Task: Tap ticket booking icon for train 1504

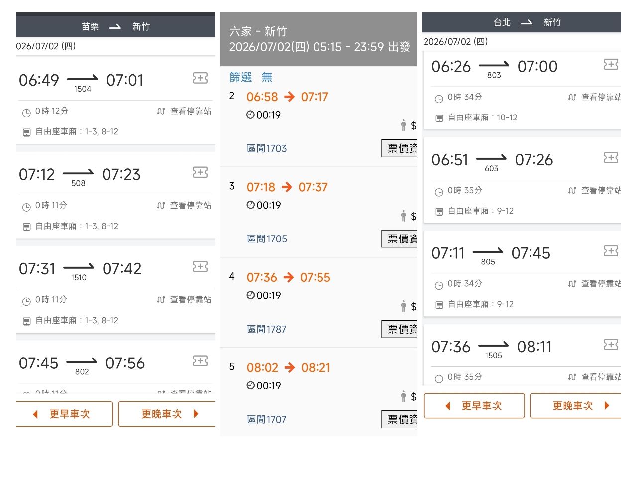Action: (200, 78)
